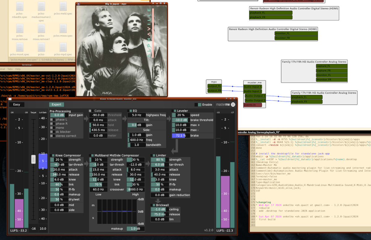371x240 pixels.
Task: Click the pclos-mixxx.remove file icon
Action: [x=19, y=29]
